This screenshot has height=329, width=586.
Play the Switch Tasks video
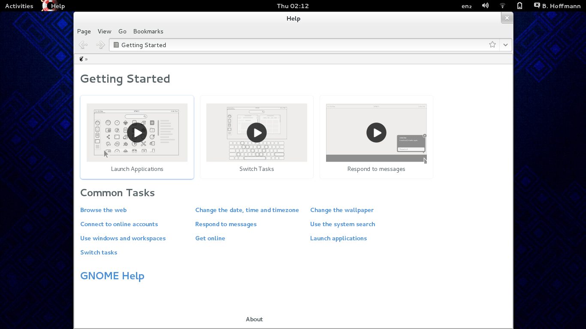click(257, 133)
